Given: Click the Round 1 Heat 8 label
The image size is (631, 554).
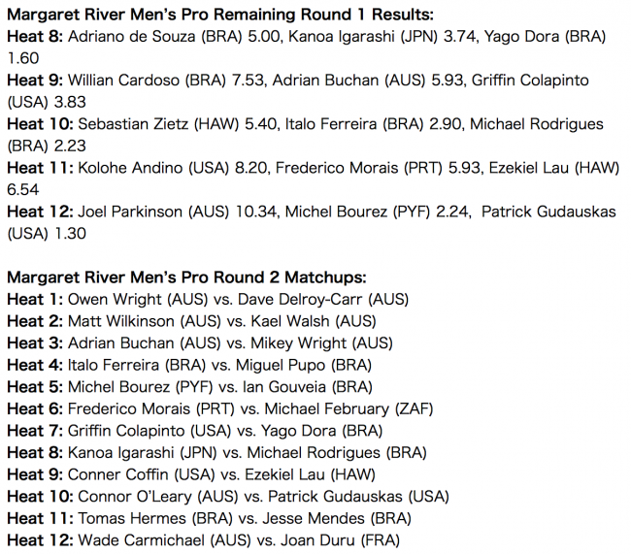Looking at the screenshot, I should click(35, 37).
